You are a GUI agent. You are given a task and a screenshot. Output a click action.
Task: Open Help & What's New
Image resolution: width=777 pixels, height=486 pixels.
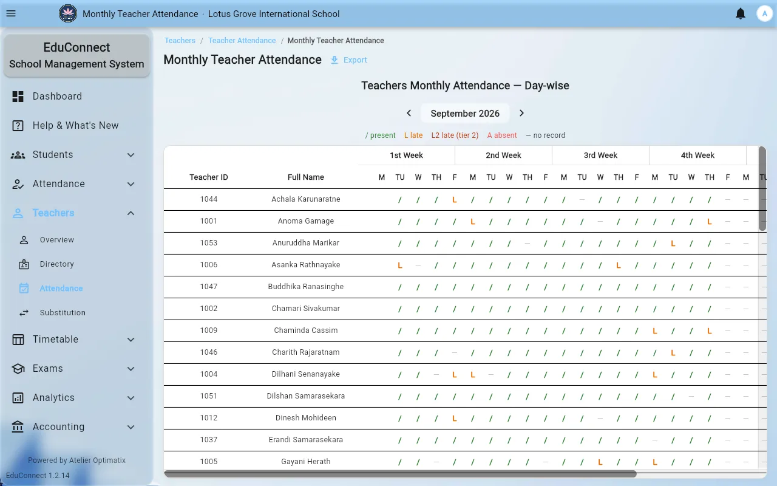pos(76,125)
